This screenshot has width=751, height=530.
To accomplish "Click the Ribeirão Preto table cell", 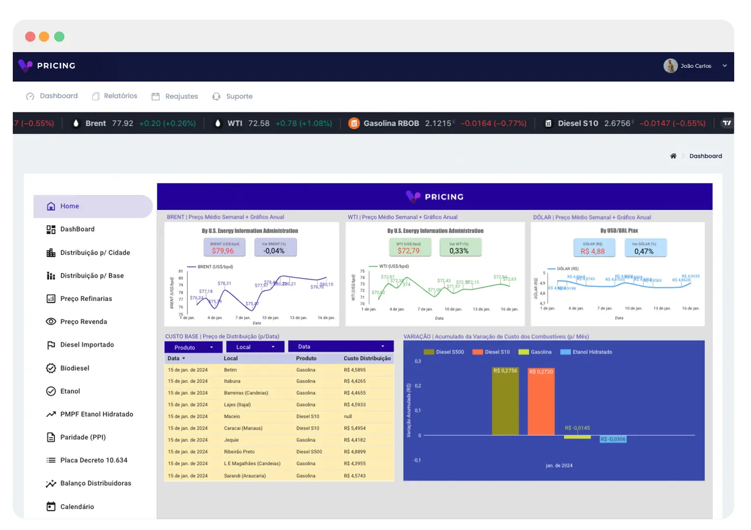I will point(239,452).
